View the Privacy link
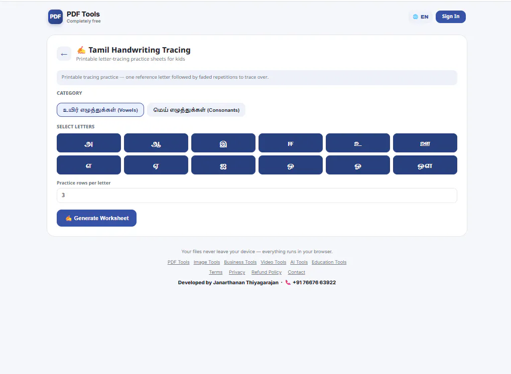This screenshot has height=374, width=511. pos(237,272)
